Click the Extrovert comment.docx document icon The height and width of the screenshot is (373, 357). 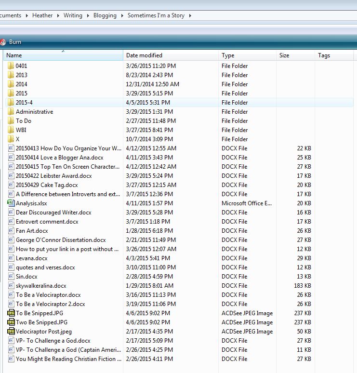[11, 222]
